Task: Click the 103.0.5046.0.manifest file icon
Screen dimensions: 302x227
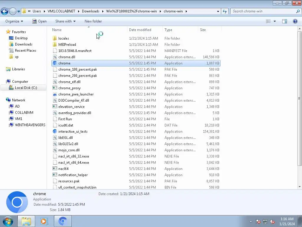Action: click(x=55, y=51)
